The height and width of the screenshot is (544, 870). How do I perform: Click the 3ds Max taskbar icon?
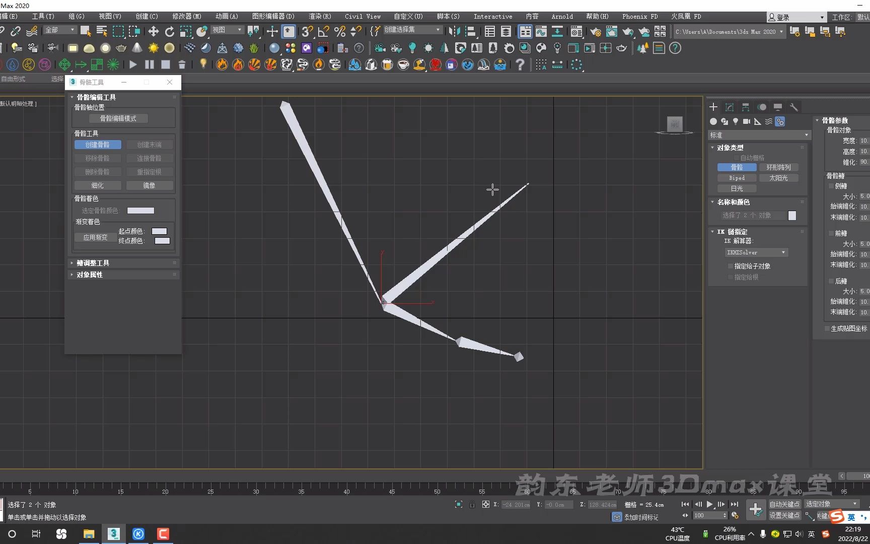pyautogui.click(x=114, y=533)
